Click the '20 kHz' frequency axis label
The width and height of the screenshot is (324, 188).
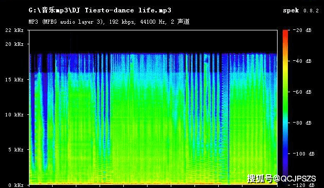click(14, 44)
